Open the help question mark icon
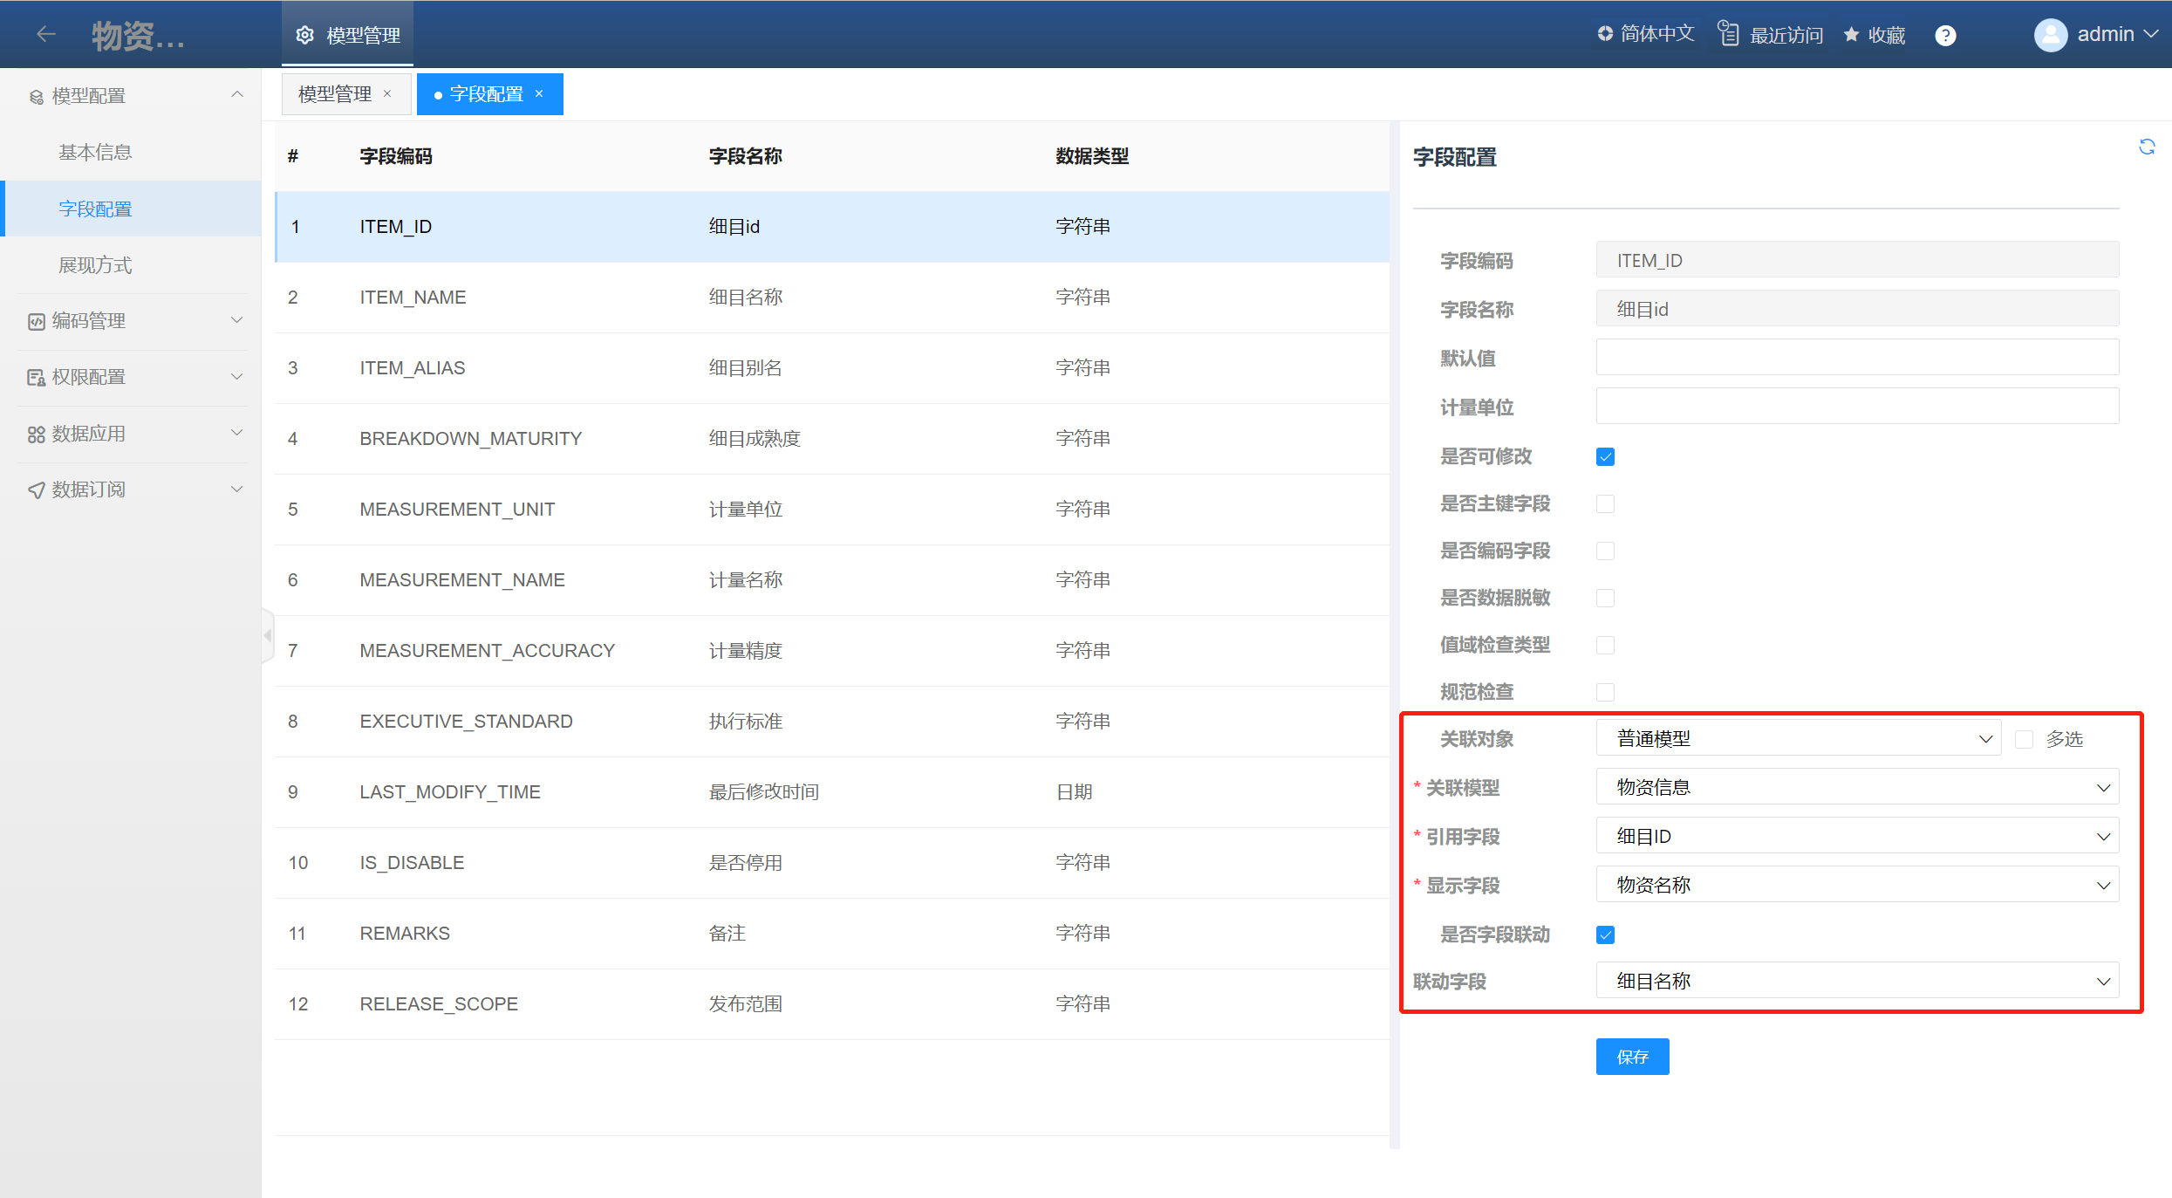Viewport: 2172px width, 1198px height. point(1945,36)
